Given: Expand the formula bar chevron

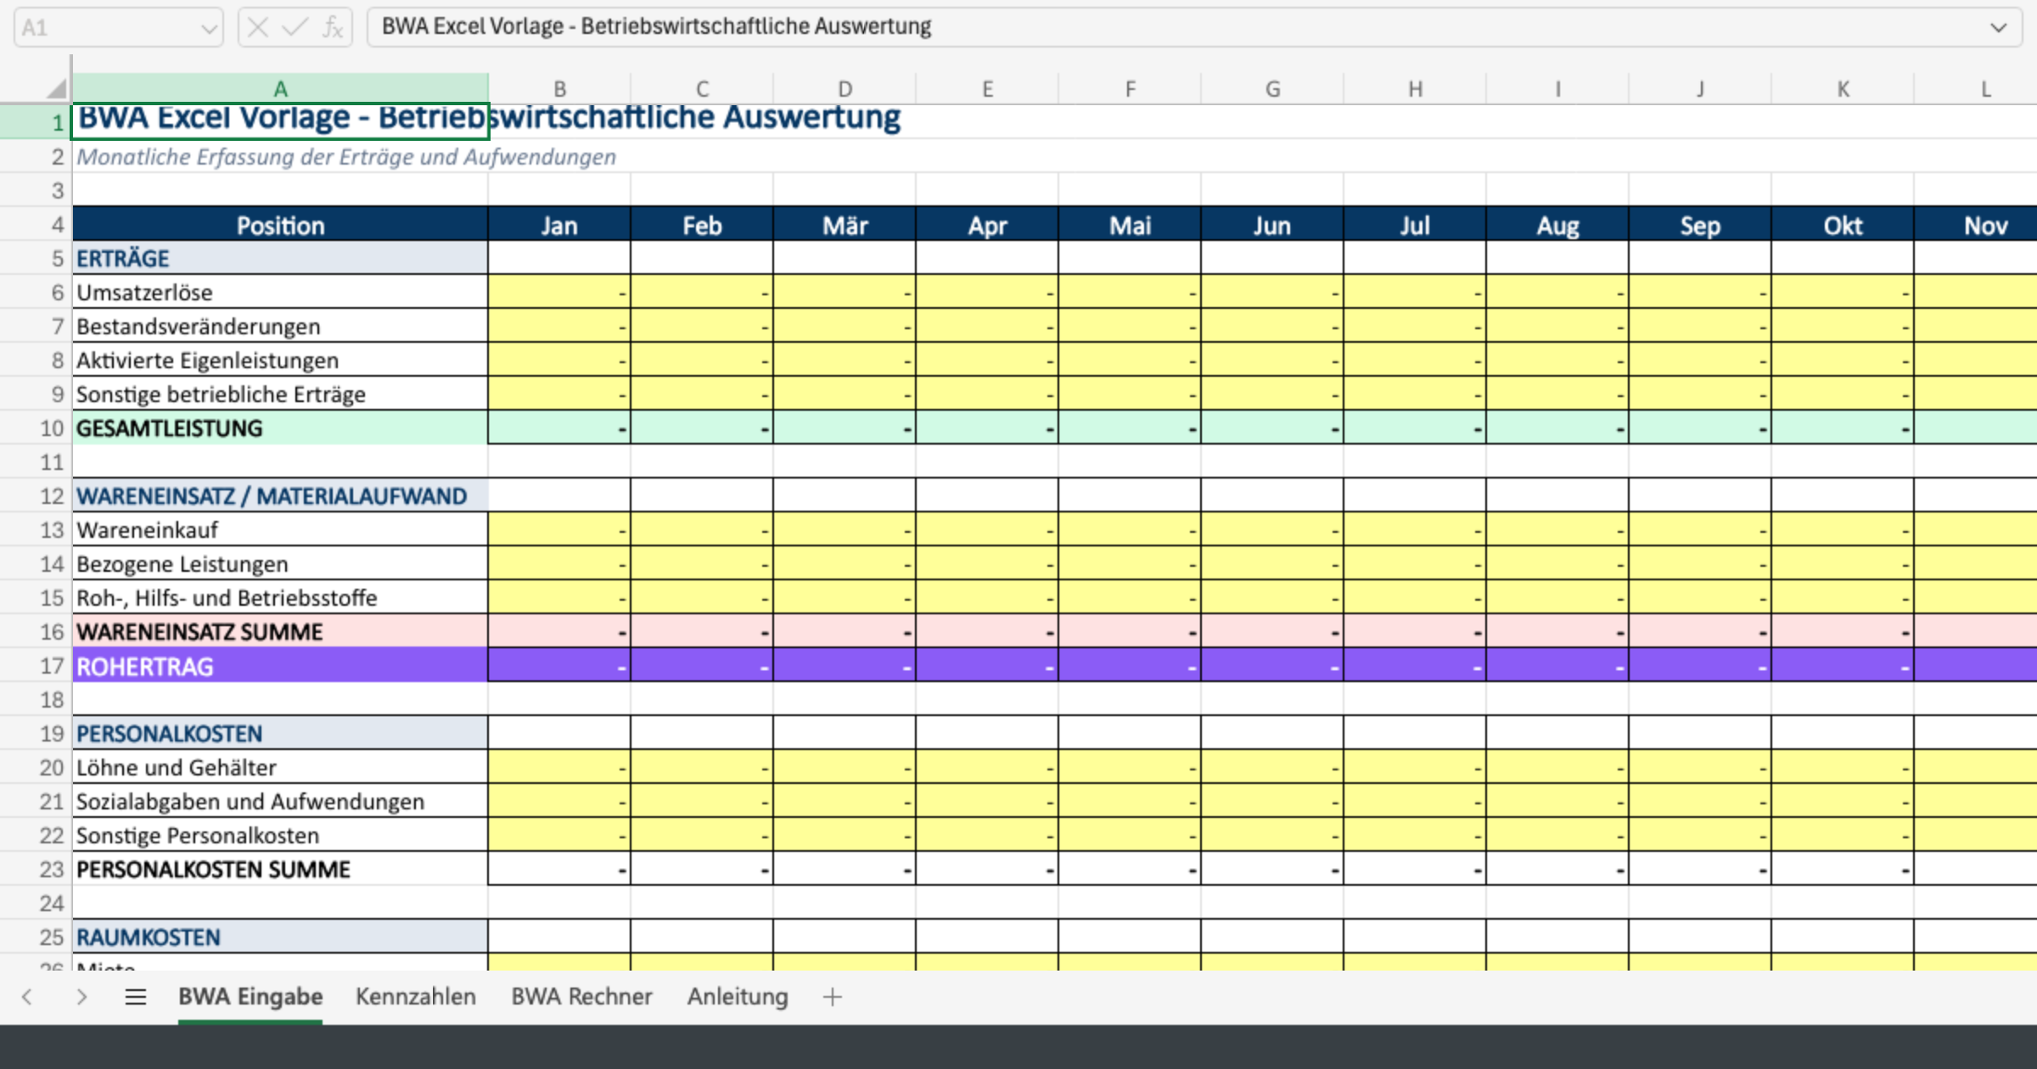Looking at the screenshot, I should click(1999, 28).
